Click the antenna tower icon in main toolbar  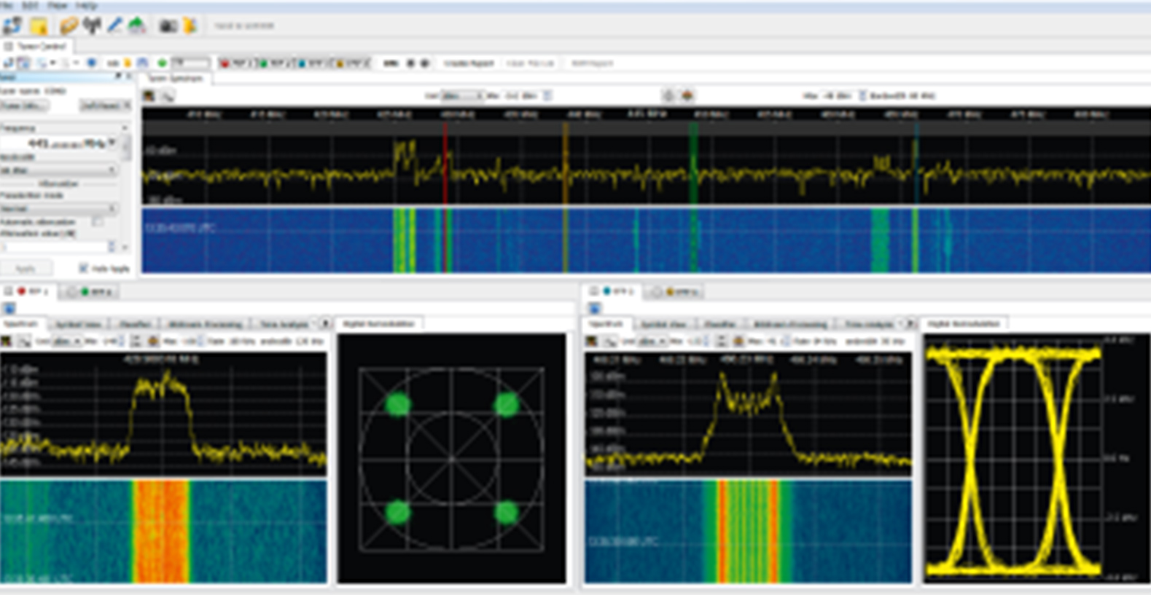[x=92, y=25]
